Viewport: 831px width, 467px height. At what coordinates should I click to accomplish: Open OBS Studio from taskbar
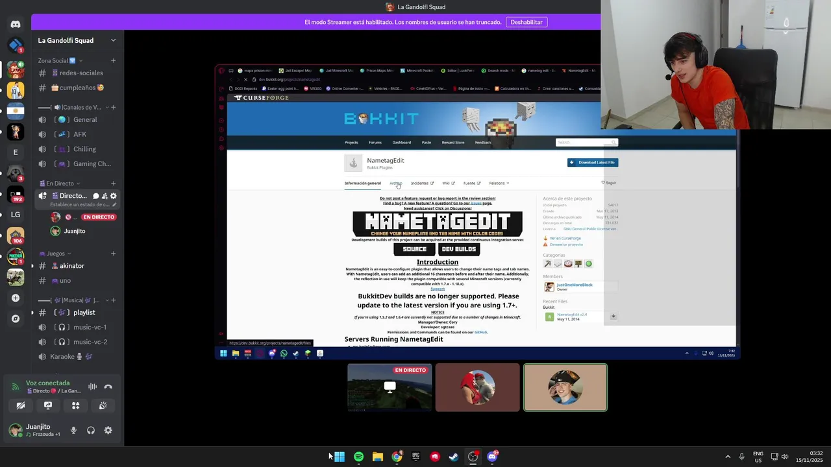point(473,457)
